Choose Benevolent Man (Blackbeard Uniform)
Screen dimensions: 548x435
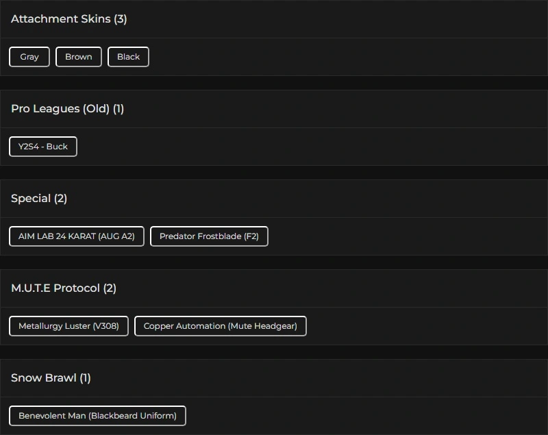(97, 416)
